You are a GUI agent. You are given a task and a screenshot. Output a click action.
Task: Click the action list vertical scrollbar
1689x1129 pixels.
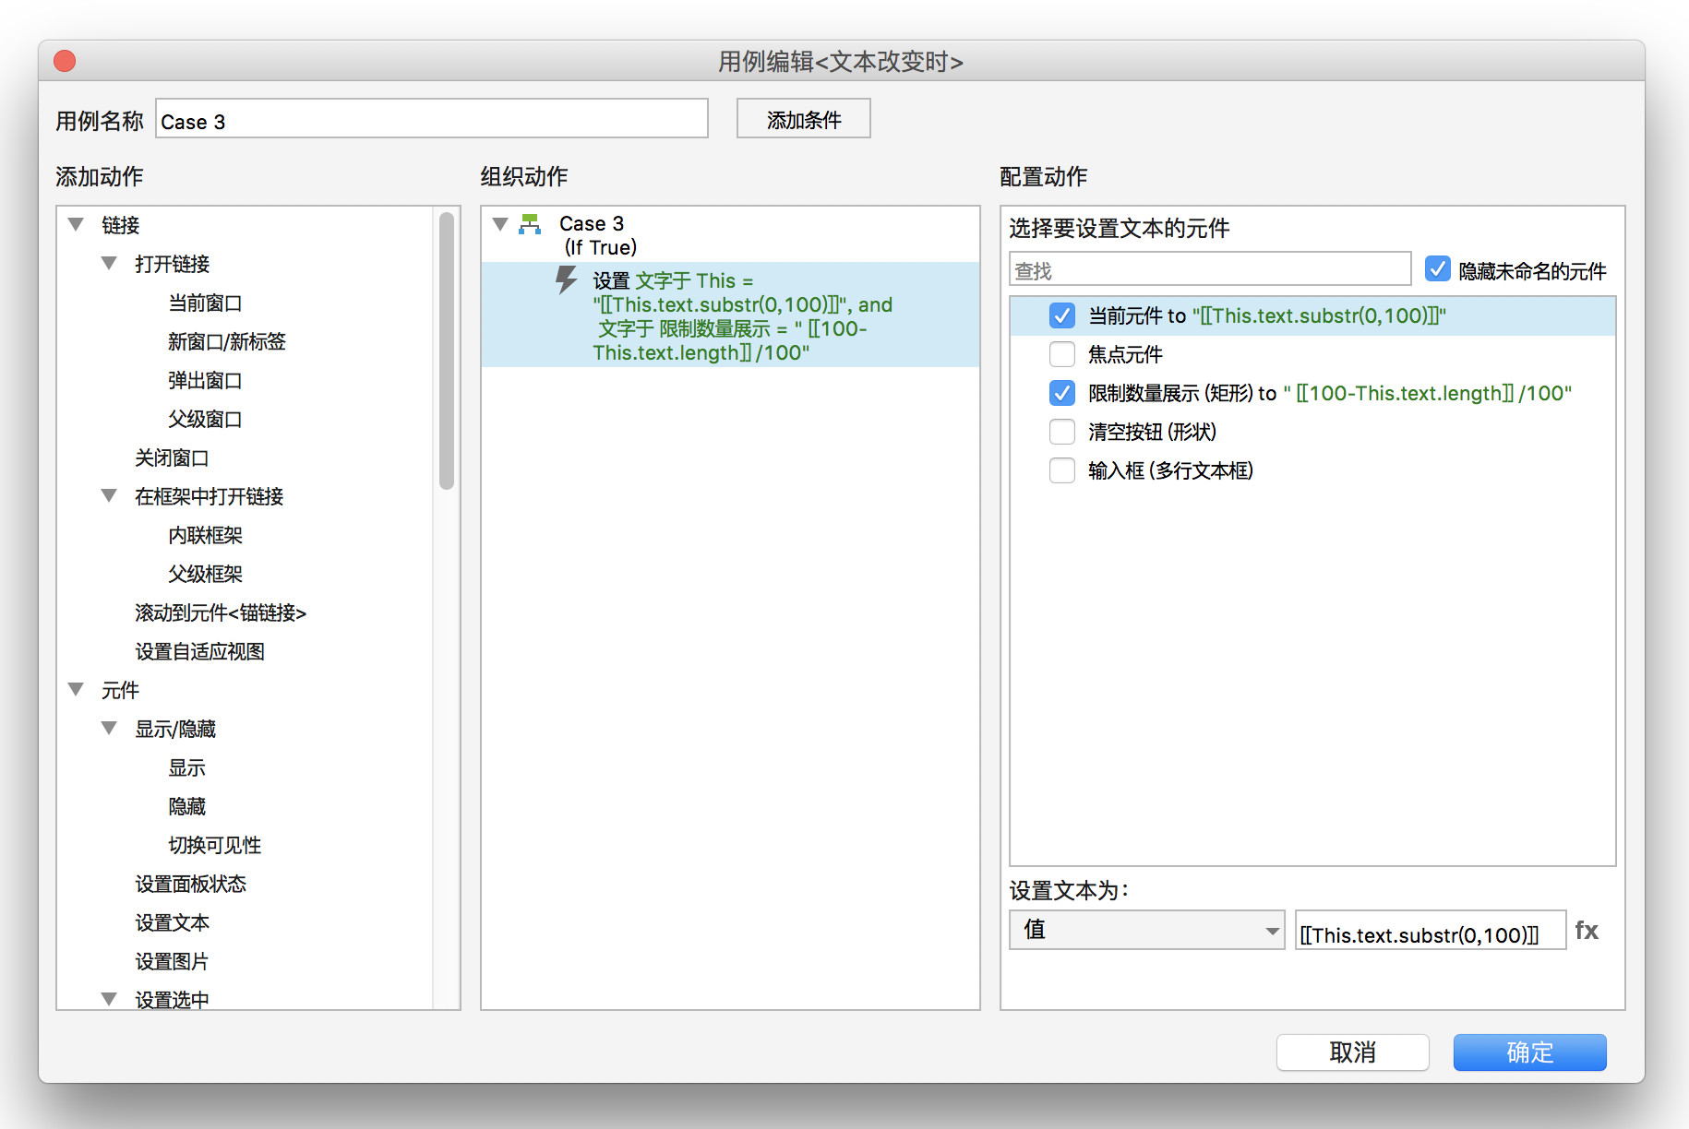coord(447,351)
